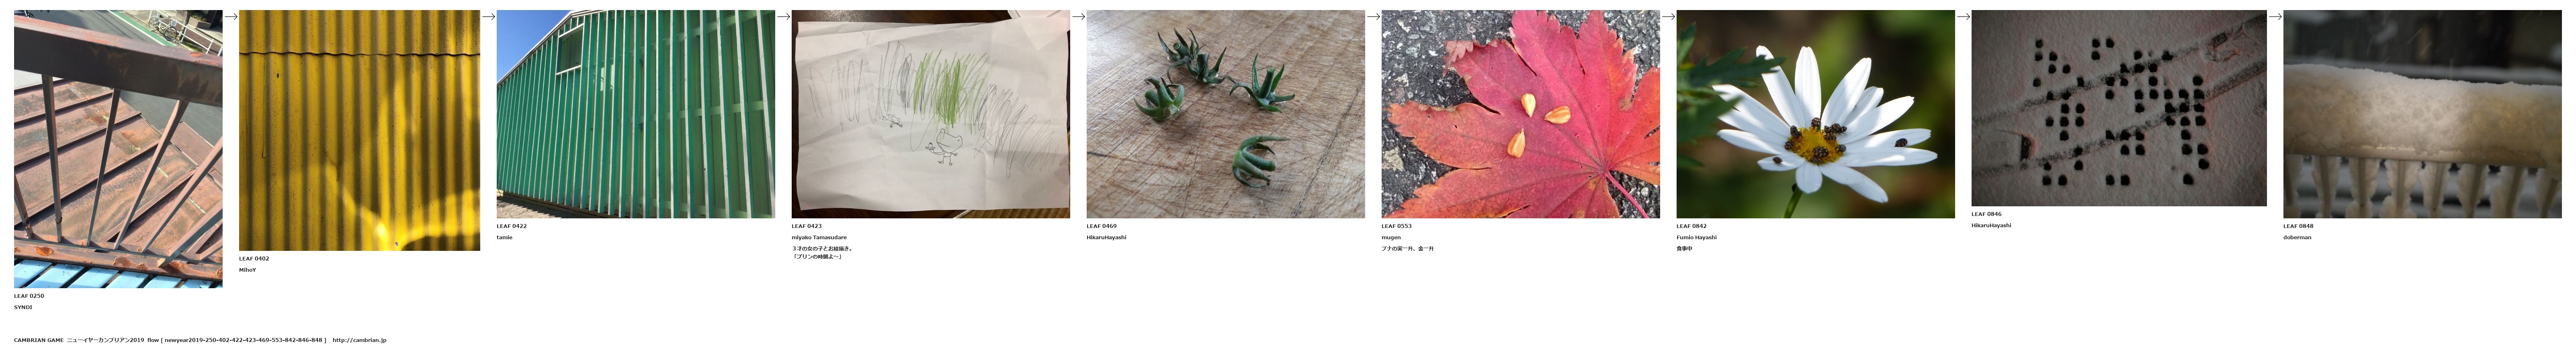The height and width of the screenshot is (350, 2576).
Task: Open the http://cambrian.jp link
Action: pos(359,340)
